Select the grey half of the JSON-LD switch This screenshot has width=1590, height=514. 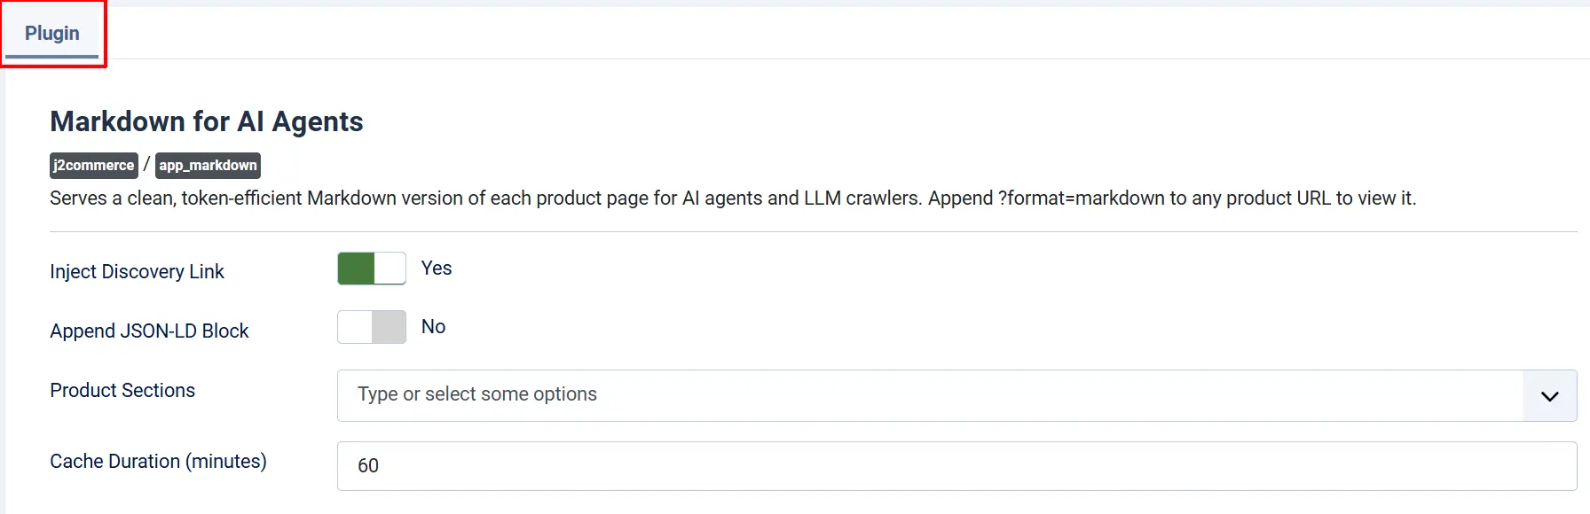point(389,327)
